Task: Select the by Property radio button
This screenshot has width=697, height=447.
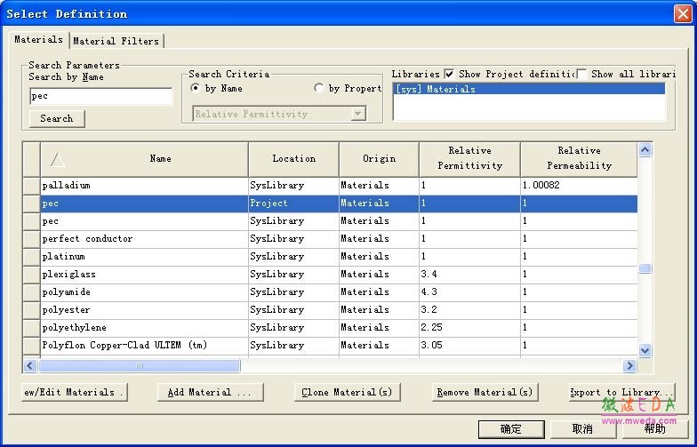Action: [x=318, y=88]
